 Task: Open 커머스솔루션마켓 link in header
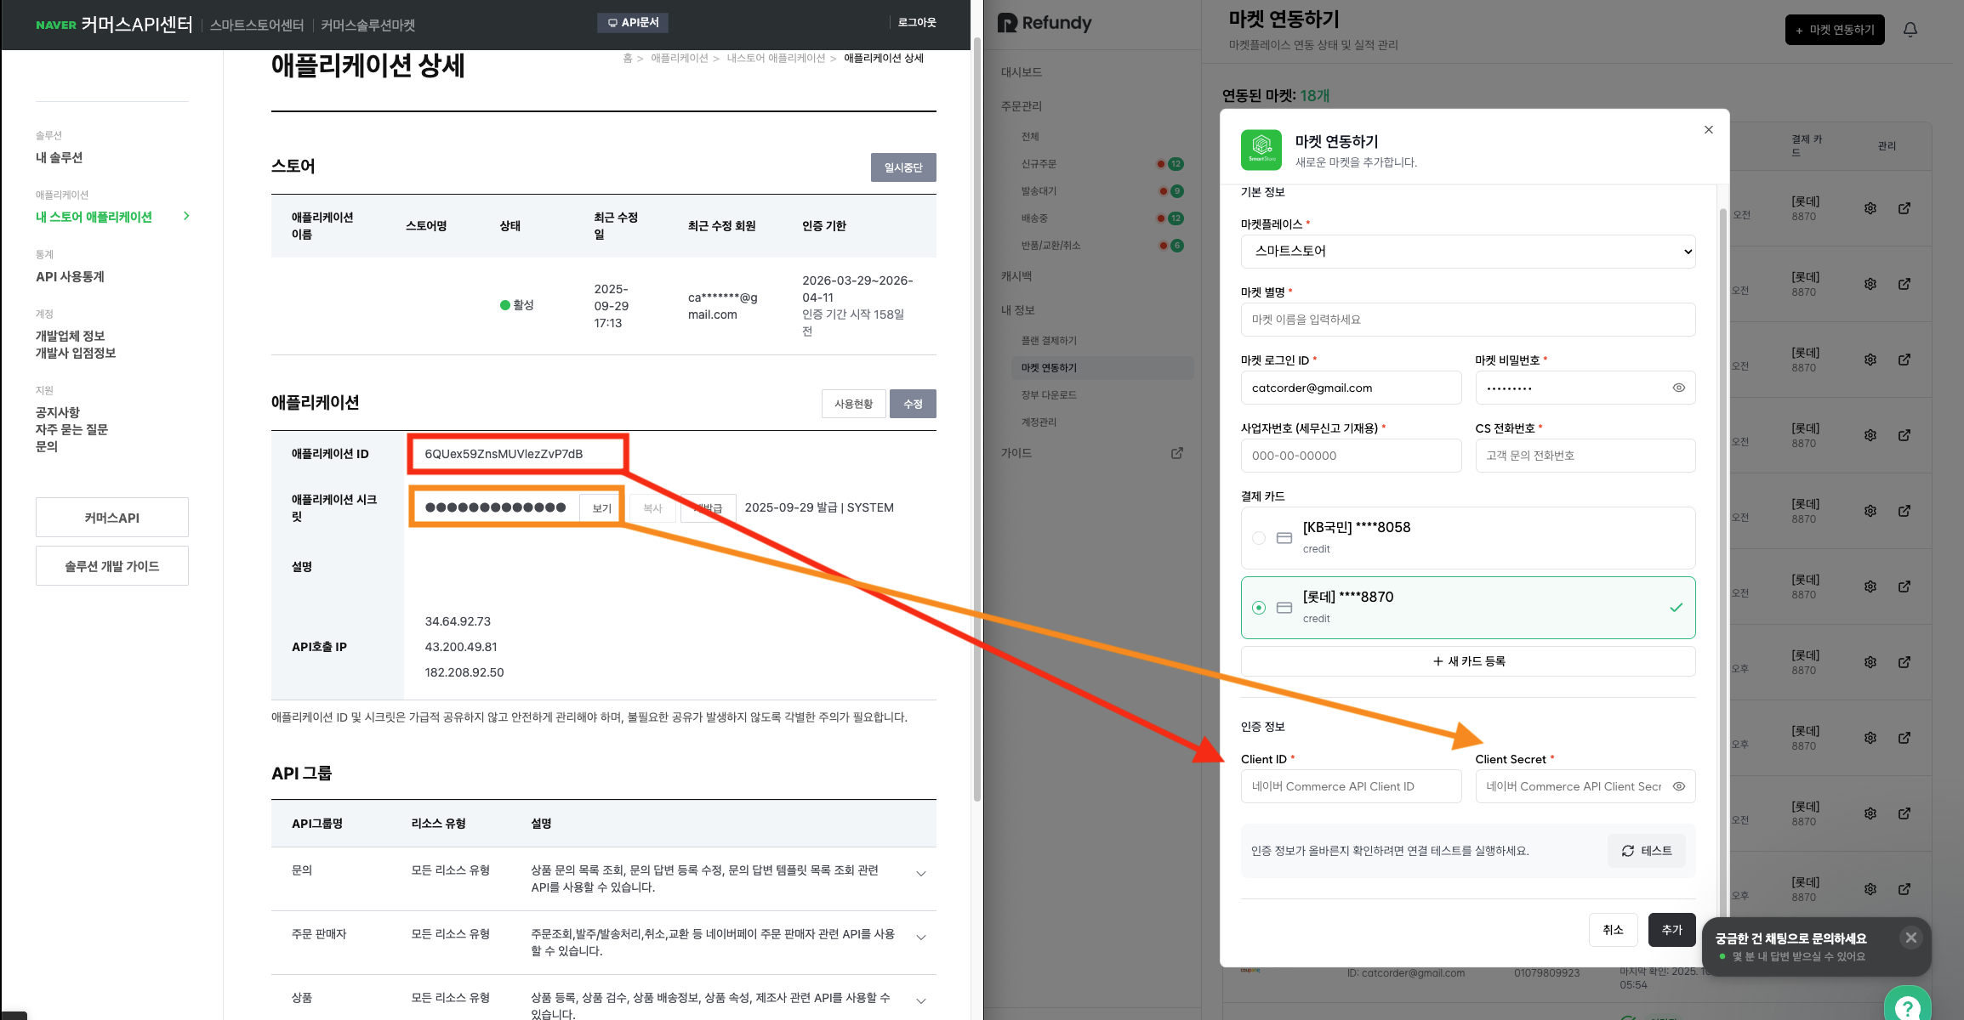click(x=368, y=25)
